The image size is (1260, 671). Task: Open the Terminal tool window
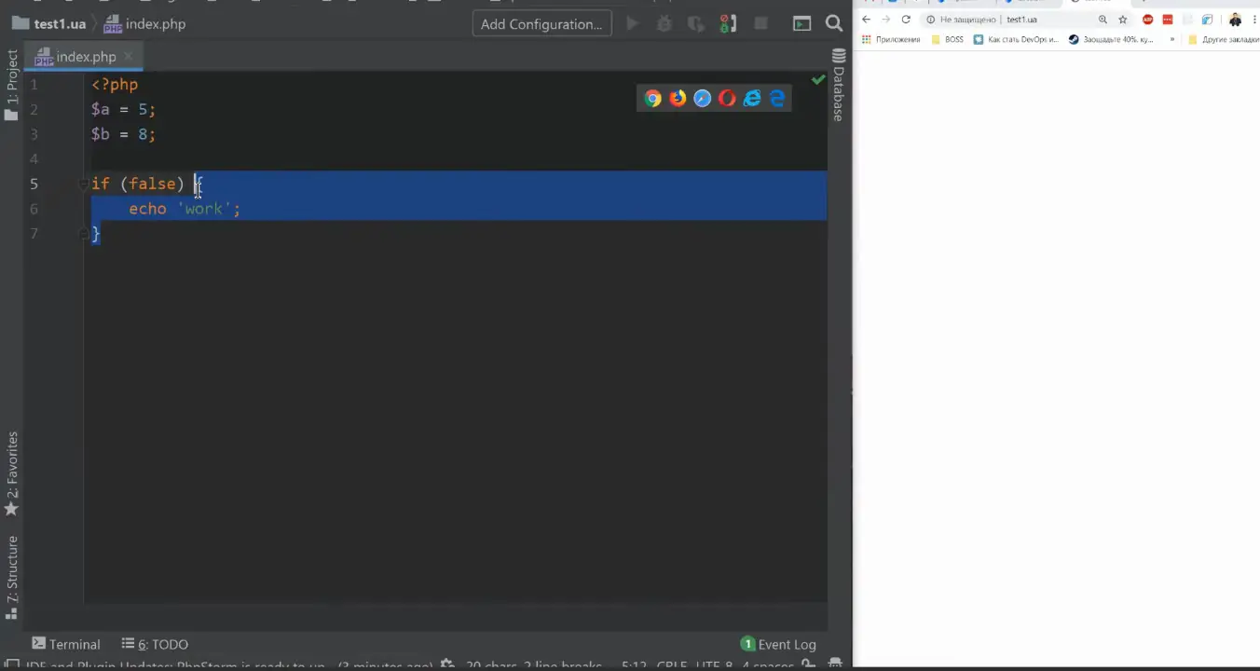(66, 644)
